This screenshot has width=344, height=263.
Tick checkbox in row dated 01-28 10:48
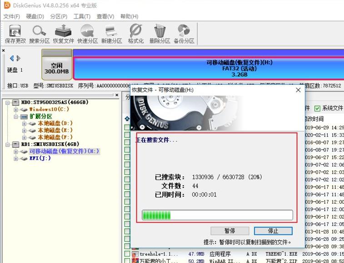point(127,231)
